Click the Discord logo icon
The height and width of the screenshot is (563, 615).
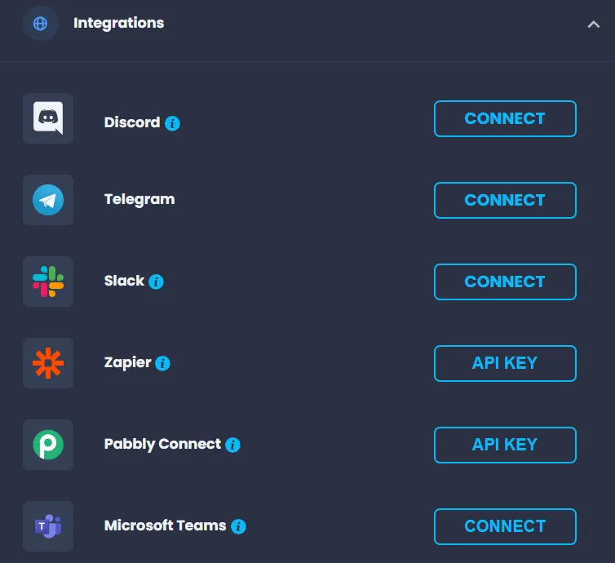point(48,118)
